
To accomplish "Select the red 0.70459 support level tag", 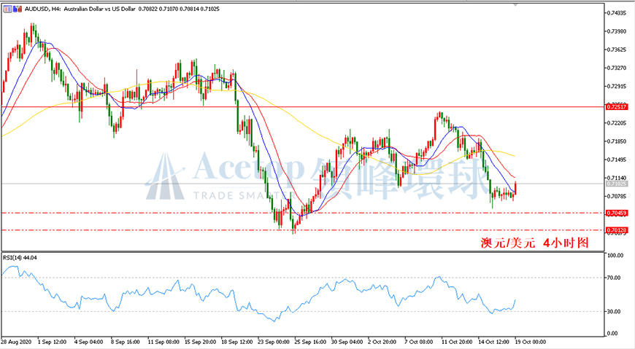I will 616,213.
